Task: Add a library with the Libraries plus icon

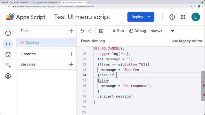Action: tap(71, 54)
